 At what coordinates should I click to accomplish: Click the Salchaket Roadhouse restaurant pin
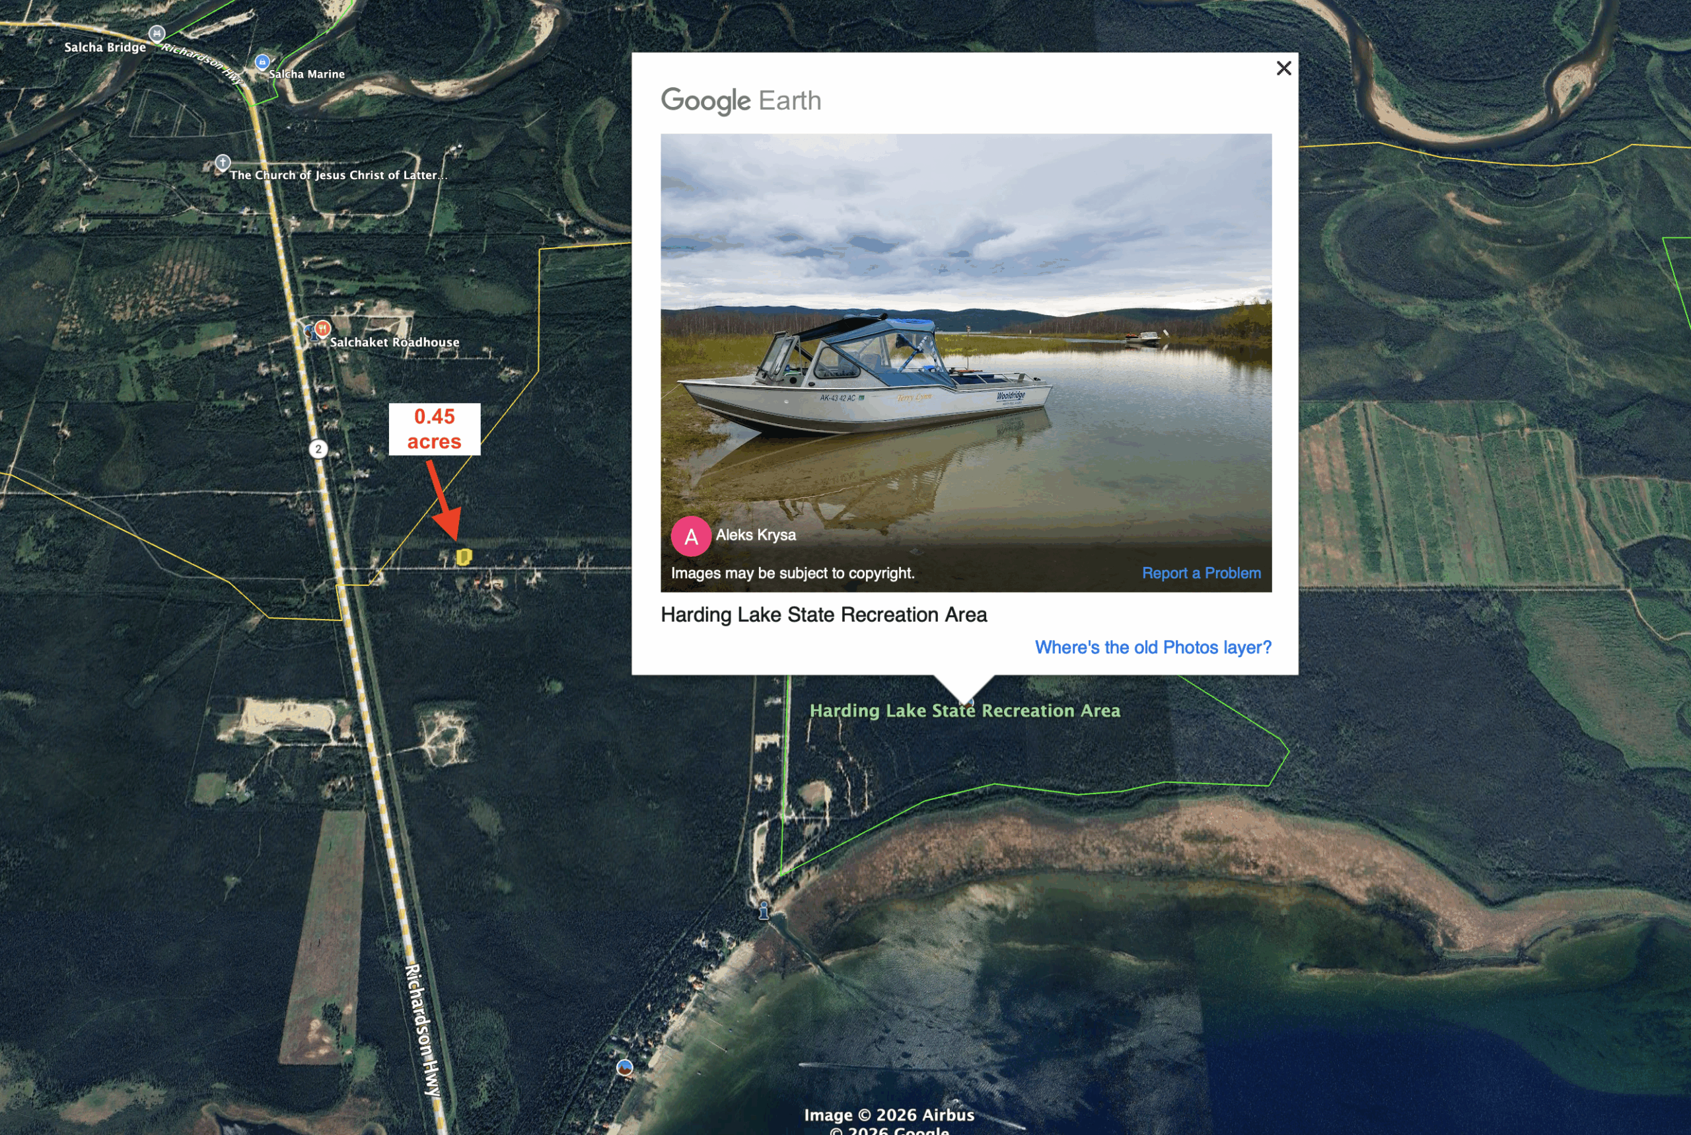323,328
